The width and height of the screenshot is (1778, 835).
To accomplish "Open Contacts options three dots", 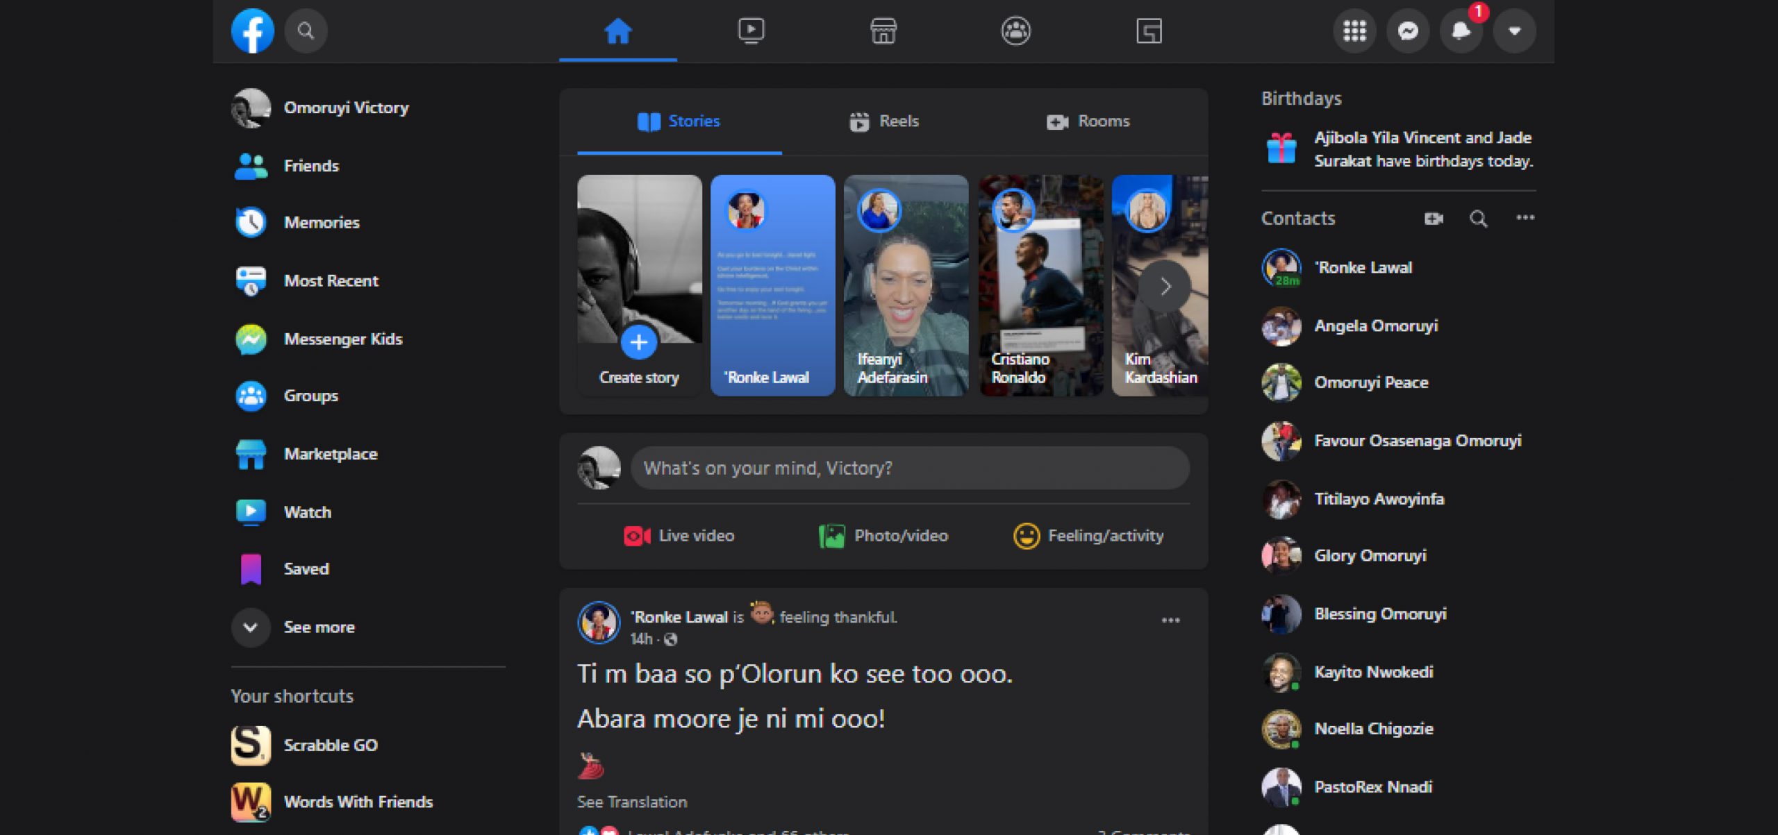I will click(x=1525, y=218).
